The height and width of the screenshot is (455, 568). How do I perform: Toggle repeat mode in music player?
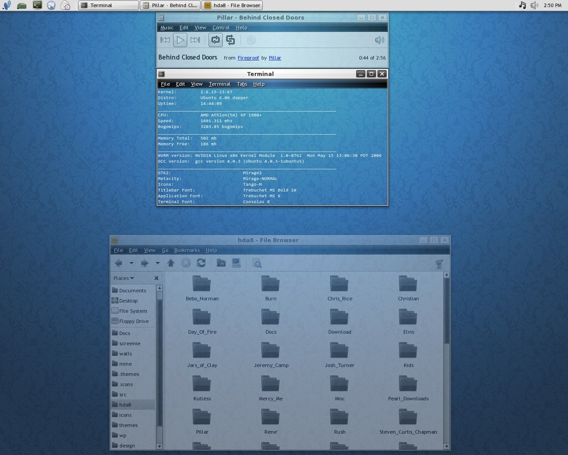pos(215,40)
